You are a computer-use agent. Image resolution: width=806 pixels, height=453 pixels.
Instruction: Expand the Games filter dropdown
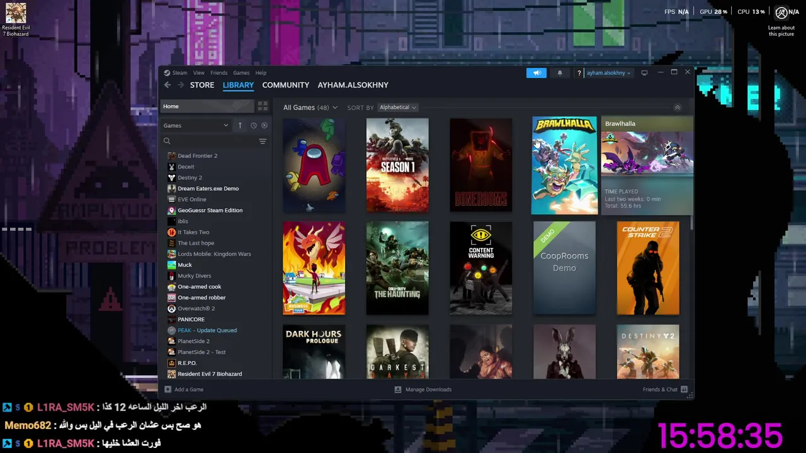click(196, 125)
